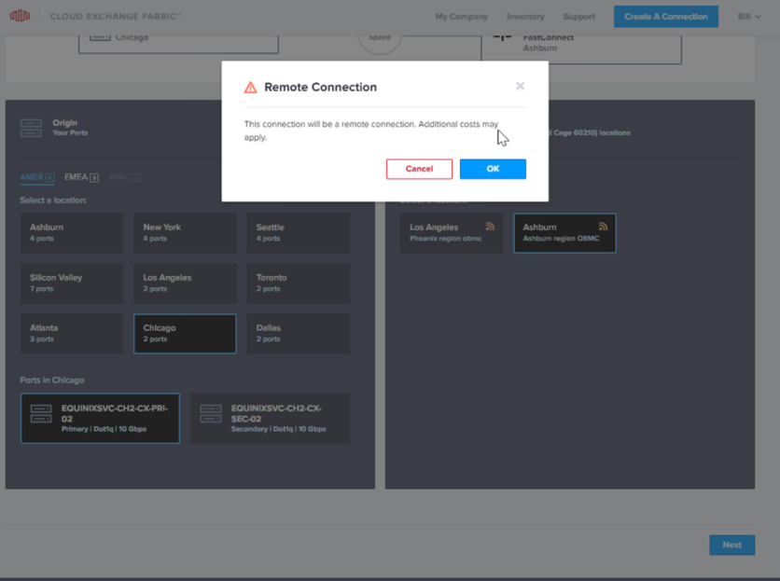Click the Equinix logo icon

(x=20, y=16)
